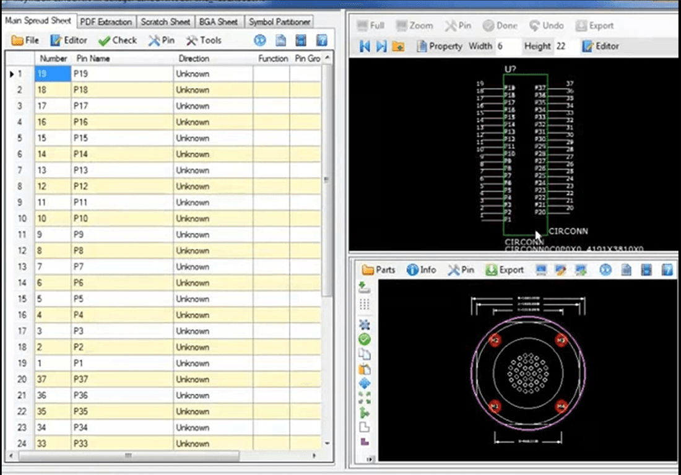Open the Symbol Partitioner tab
This screenshot has width=681, height=475.
pyautogui.click(x=279, y=22)
